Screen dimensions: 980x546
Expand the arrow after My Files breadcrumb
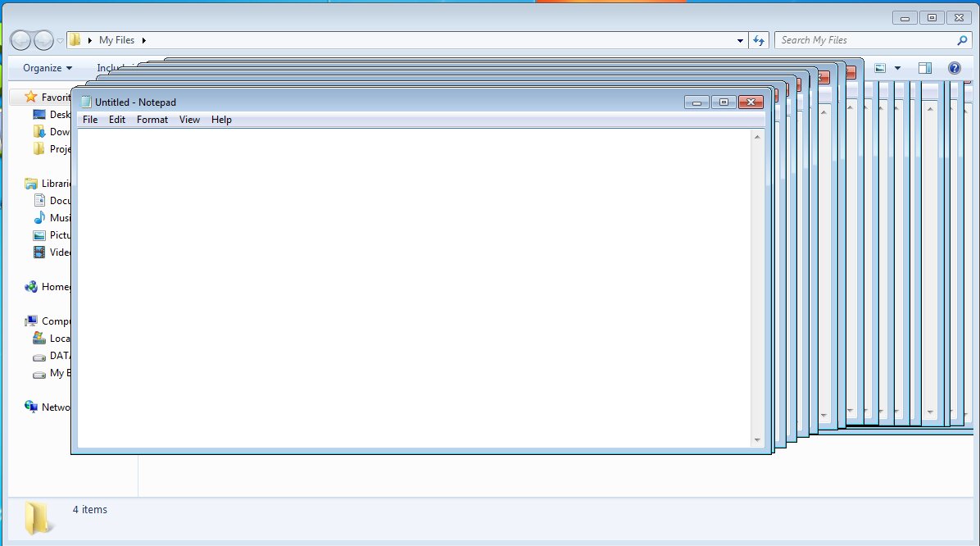143,40
